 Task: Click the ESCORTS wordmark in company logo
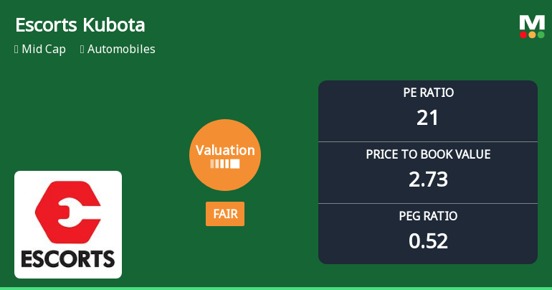coord(68,258)
